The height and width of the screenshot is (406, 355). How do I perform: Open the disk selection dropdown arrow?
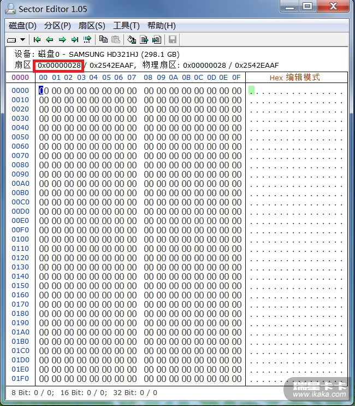click(x=23, y=39)
